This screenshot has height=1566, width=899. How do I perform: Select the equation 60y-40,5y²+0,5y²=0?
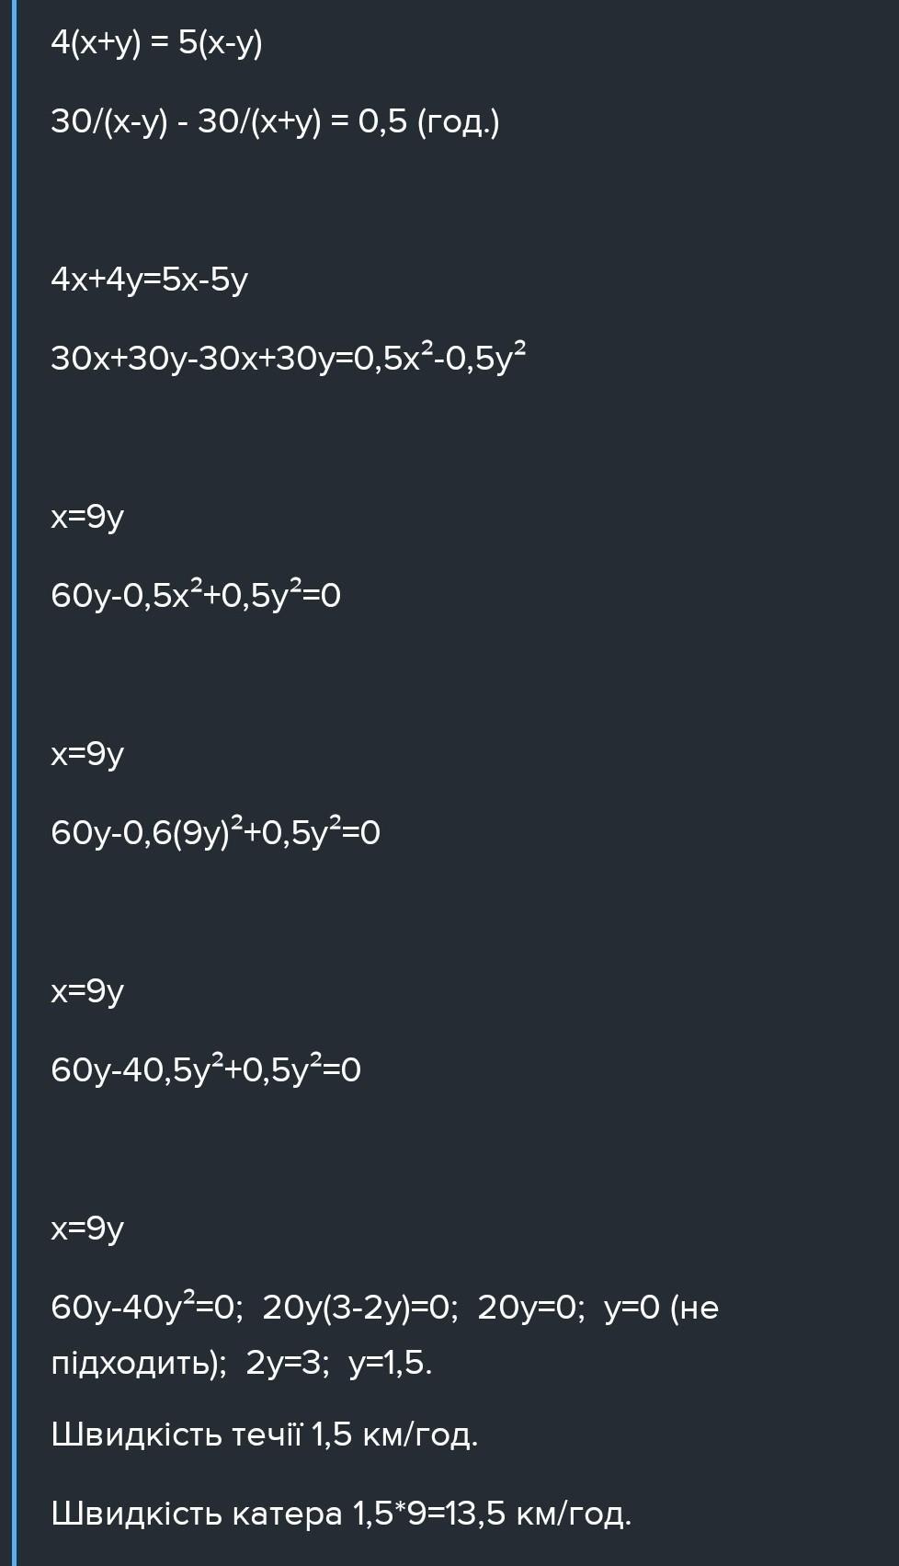tap(206, 1069)
